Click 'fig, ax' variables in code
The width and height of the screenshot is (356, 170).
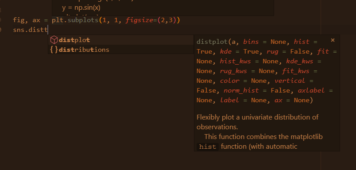(27, 20)
